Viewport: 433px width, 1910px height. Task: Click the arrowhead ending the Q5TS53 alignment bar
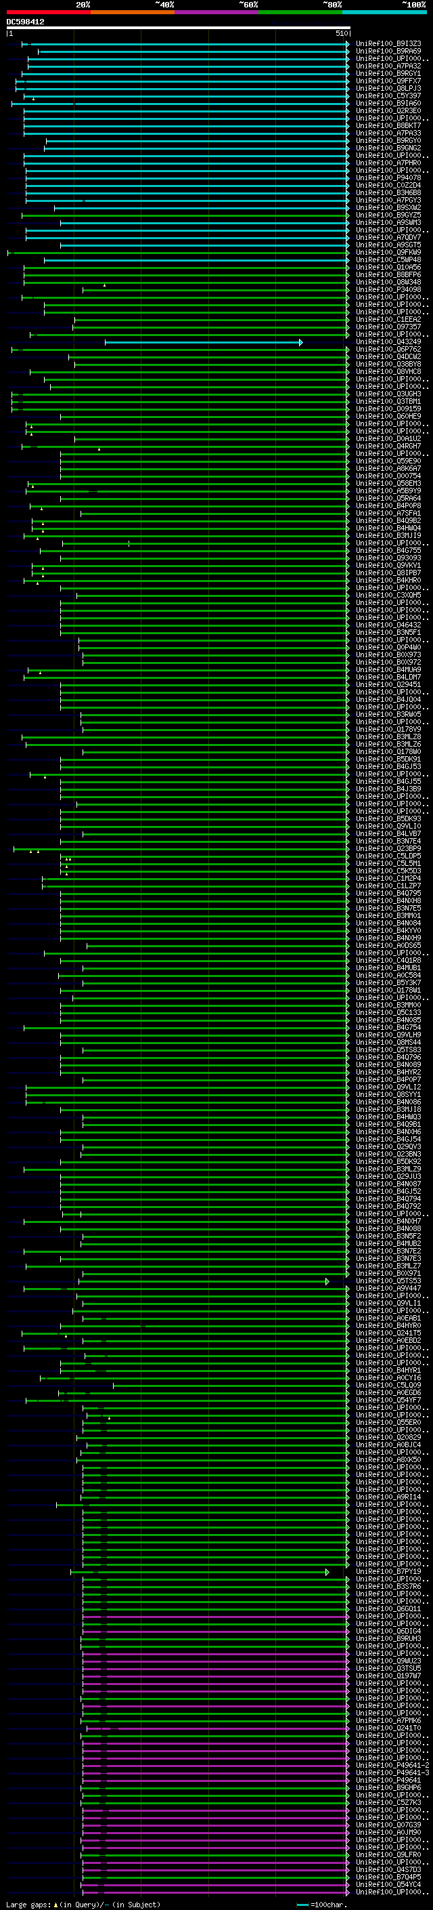327,1281
